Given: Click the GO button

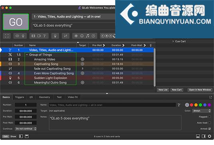Looking at the screenshot, I should 16,22.
